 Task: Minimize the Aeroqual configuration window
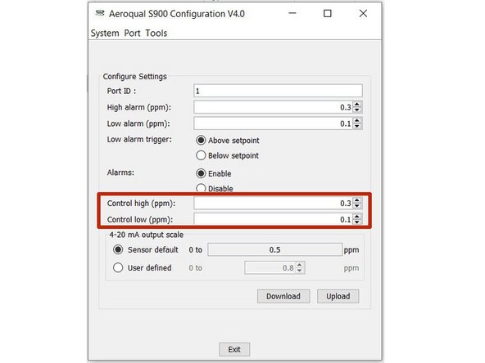click(x=292, y=13)
